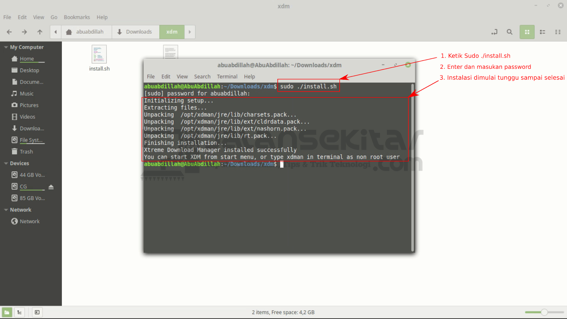Switch to compact view
Screen dimensions: 567x319
click(x=558, y=32)
